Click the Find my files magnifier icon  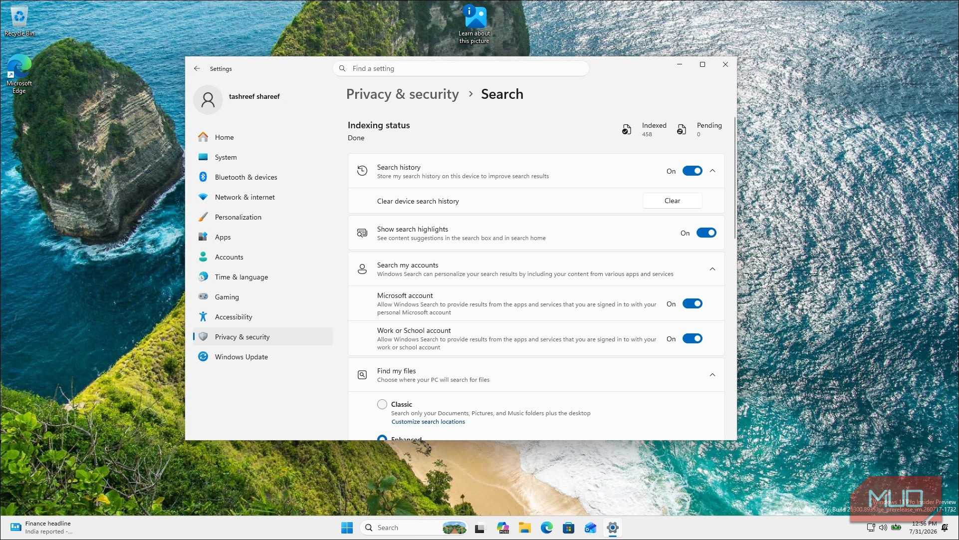click(362, 375)
